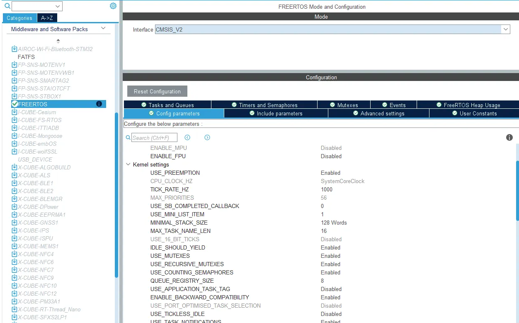Screen dimensions: 519x323
Task: Open Tasks and Queues tab
Action: click(x=167, y=105)
